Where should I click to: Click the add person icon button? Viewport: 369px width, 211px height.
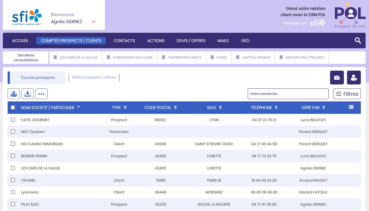pos(354,78)
